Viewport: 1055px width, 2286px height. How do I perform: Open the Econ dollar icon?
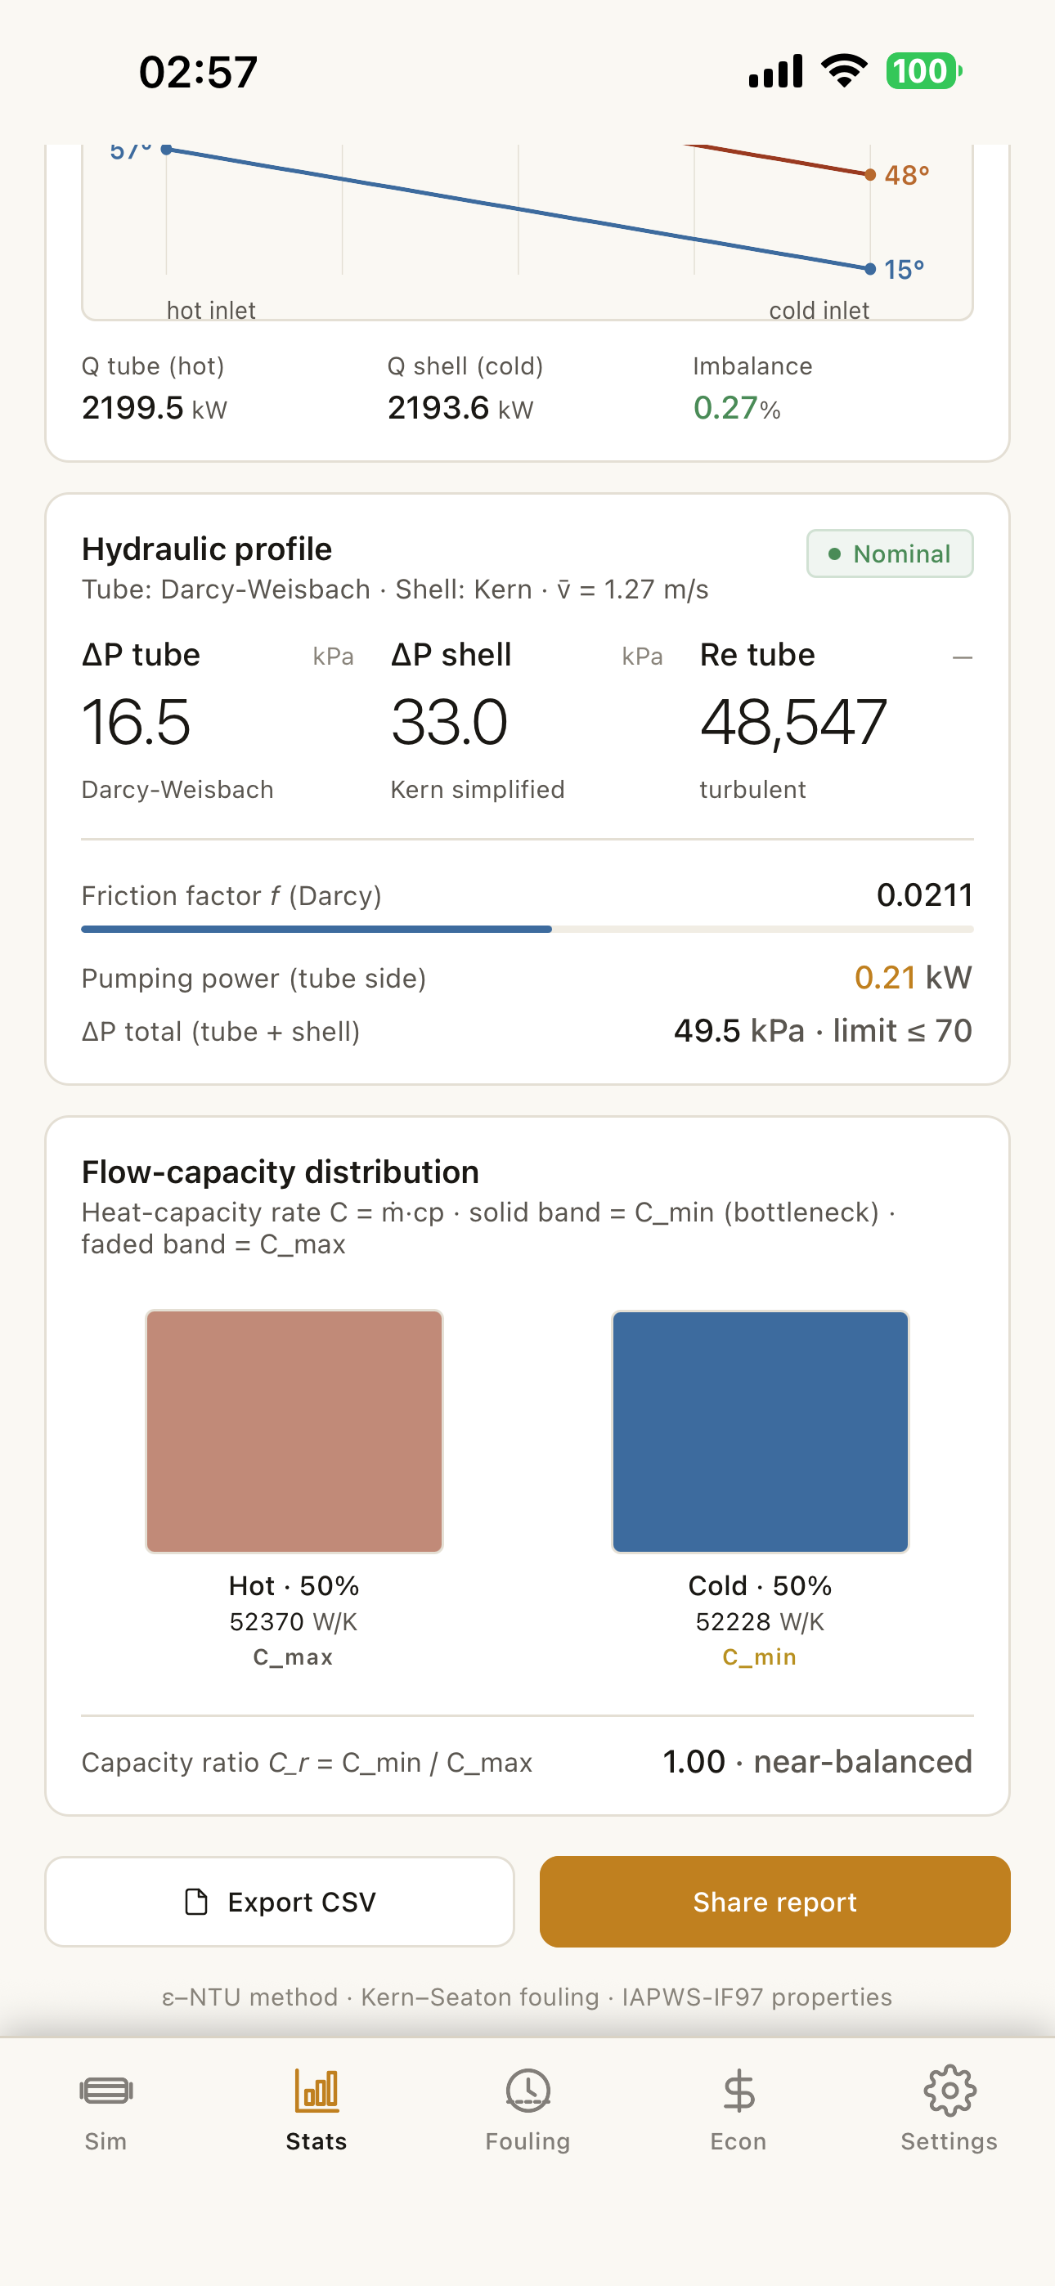tap(738, 2091)
